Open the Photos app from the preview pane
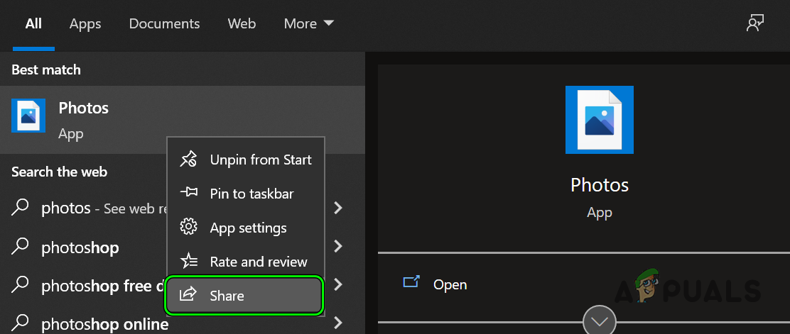This screenshot has width=790, height=334. pos(450,284)
